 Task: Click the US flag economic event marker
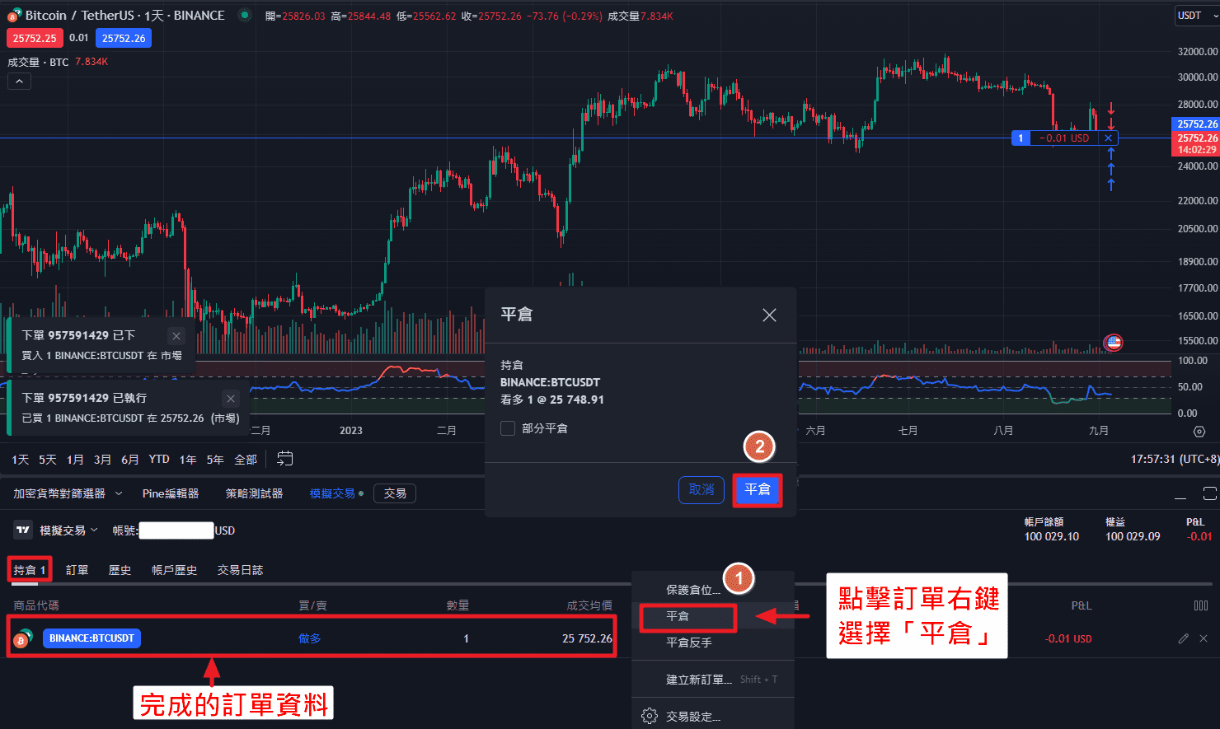1114,342
